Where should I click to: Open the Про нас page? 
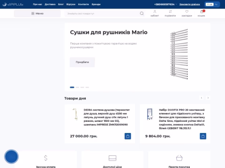[x=37, y=4]
